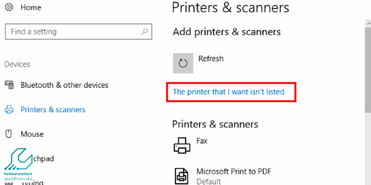This screenshot has width=371, height=185.
Task: Click the scrollbar up arrow
Action: 368,24
